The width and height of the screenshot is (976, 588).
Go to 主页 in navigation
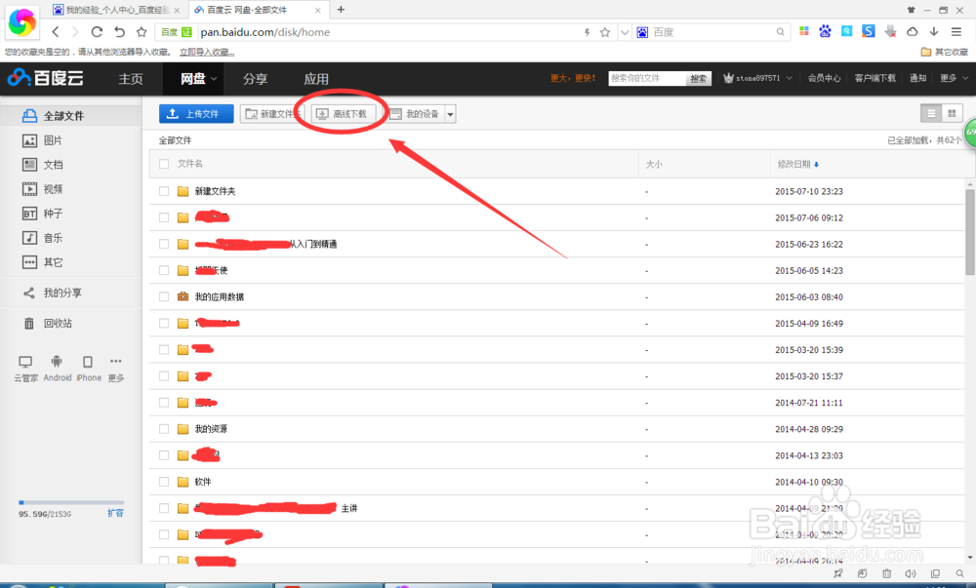[x=131, y=79]
